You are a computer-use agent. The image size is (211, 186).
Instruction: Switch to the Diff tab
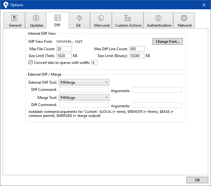pyautogui.click(x=57, y=20)
